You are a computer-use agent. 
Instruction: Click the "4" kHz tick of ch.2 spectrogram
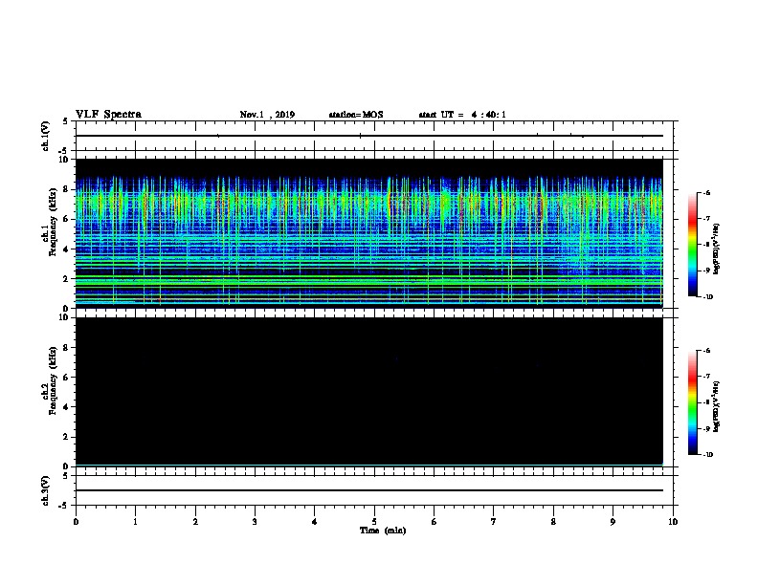(67, 407)
